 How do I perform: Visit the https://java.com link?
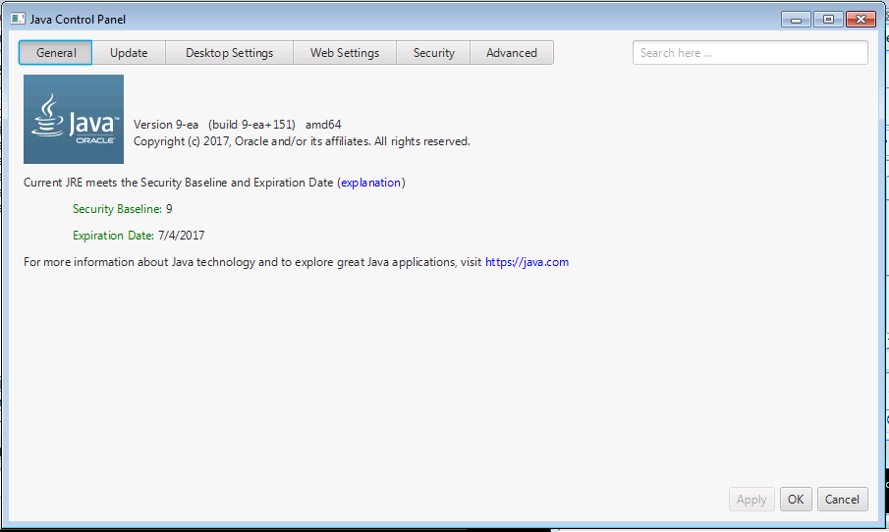pos(527,262)
